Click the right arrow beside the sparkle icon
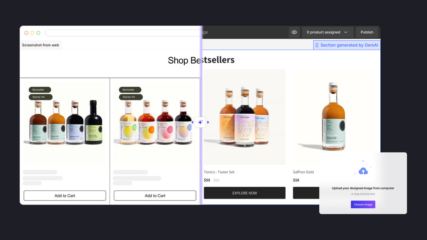 (208, 122)
